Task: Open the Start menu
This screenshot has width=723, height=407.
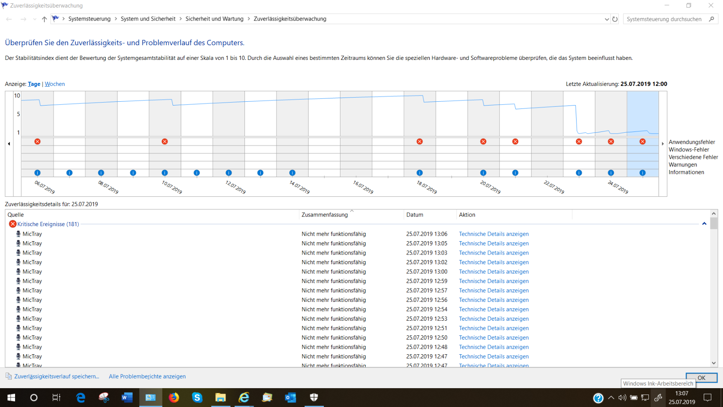Action: 11,397
